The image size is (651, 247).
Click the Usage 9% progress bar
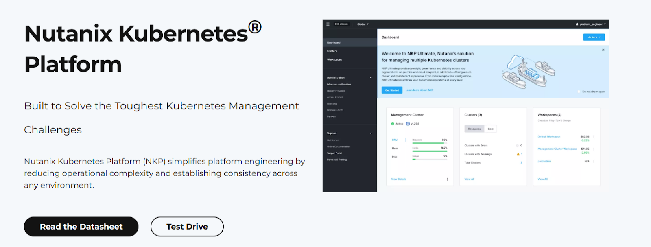430,159
